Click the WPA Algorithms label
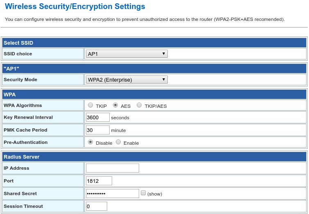 click(23, 105)
